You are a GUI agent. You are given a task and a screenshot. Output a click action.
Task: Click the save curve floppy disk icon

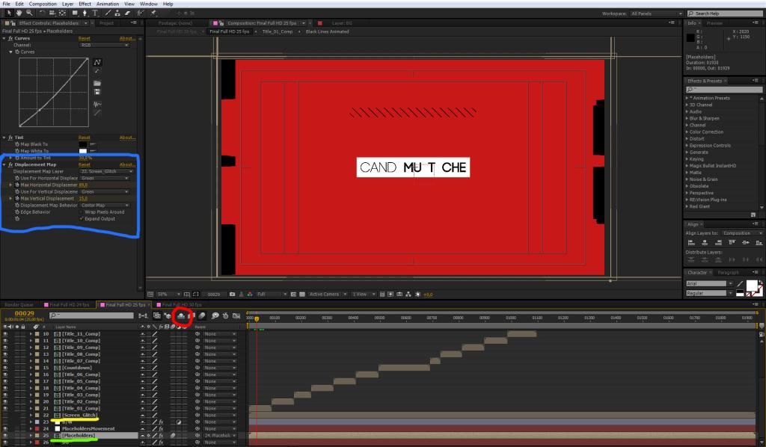pyautogui.click(x=97, y=91)
